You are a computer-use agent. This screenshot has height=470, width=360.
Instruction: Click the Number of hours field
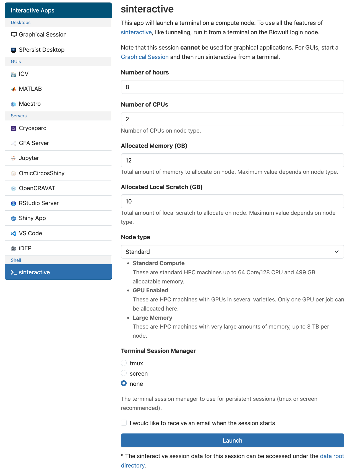pos(233,87)
